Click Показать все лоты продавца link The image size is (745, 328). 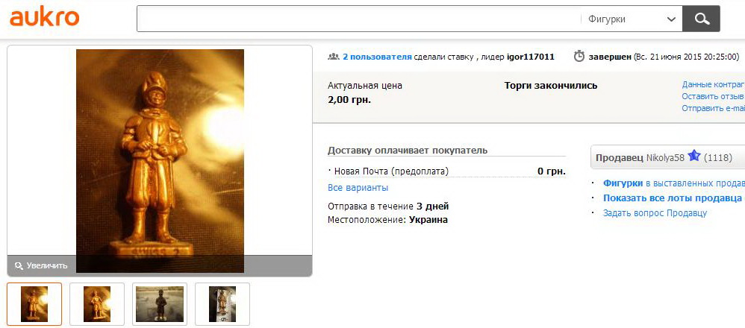coord(673,198)
